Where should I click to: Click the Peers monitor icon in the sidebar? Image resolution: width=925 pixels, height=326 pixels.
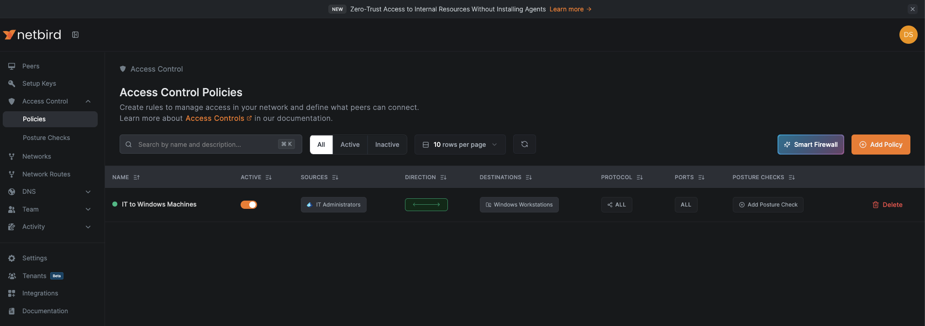12,66
